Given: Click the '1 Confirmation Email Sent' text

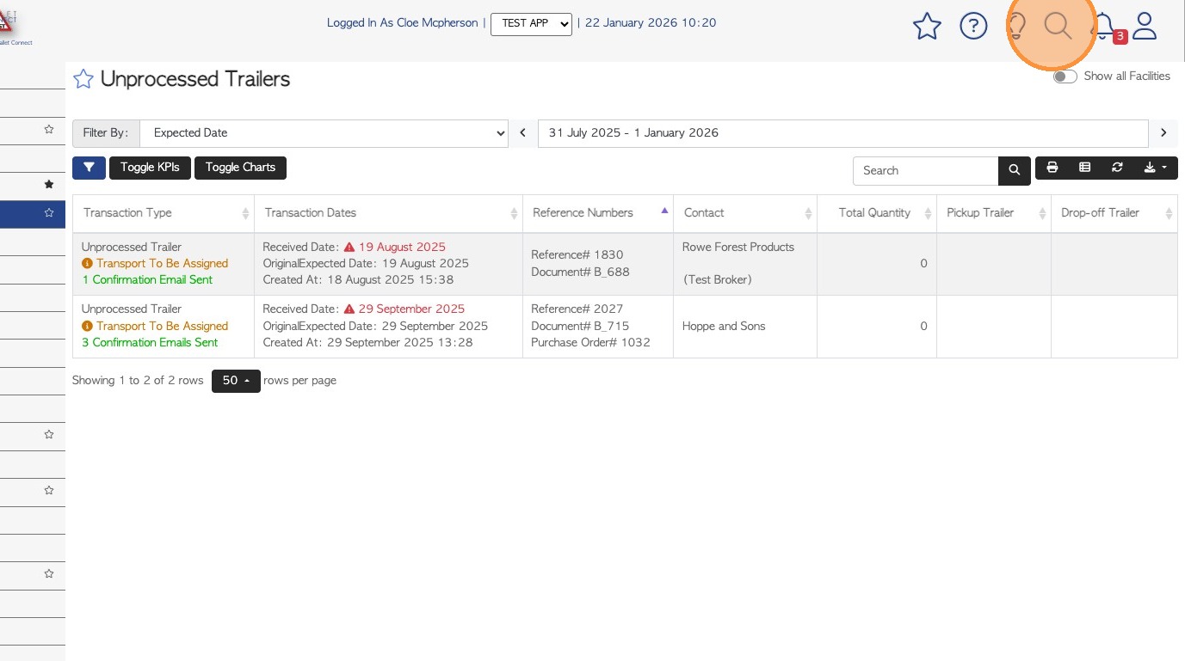Looking at the screenshot, I should click(x=147, y=280).
